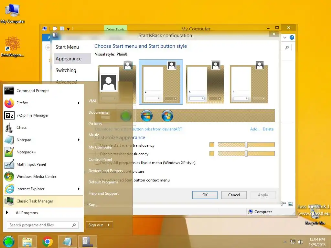331x248 pixels.
Task: Select the Appearance section
Action: point(72,59)
